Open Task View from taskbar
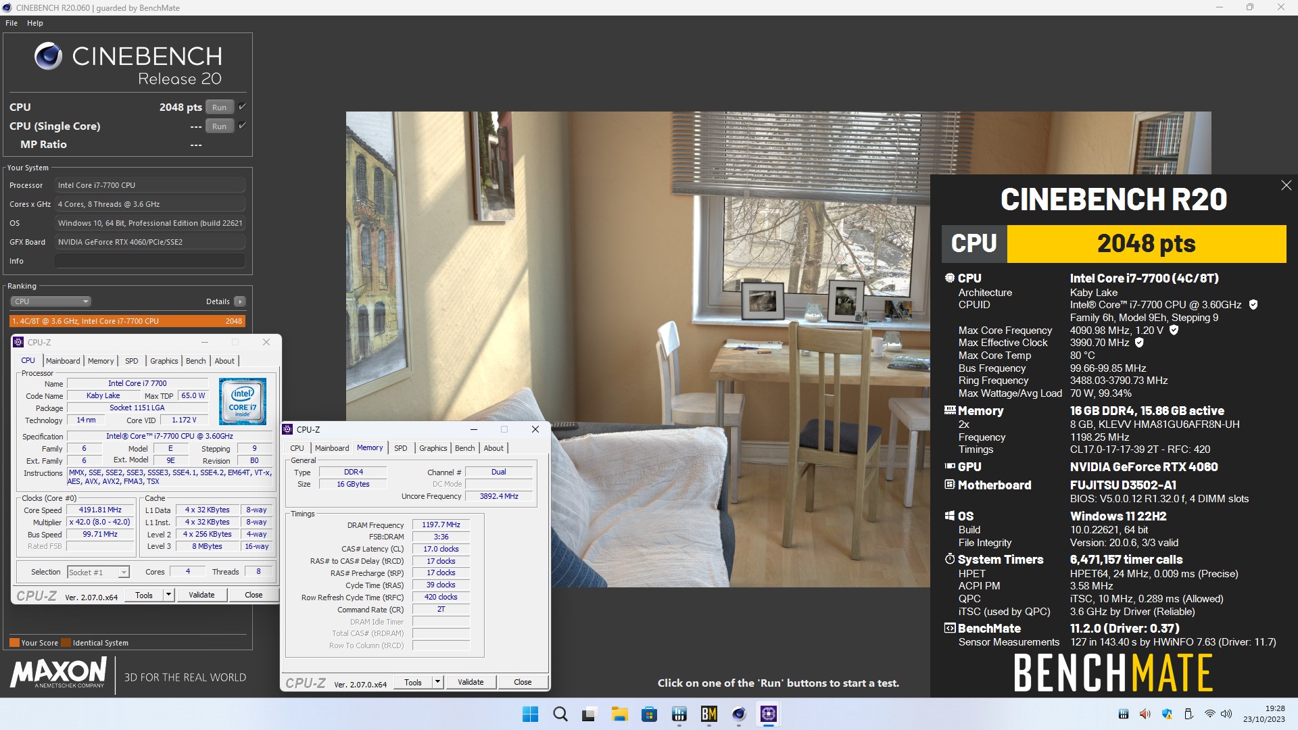Image resolution: width=1298 pixels, height=730 pixels. click(x=590, y=714)
